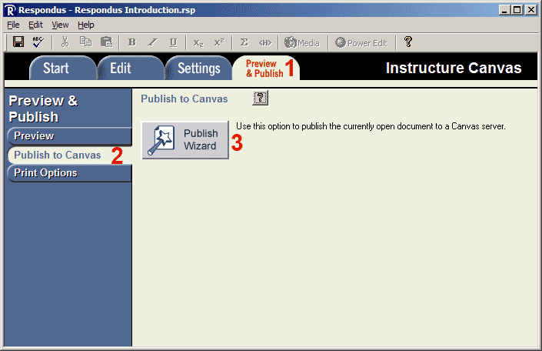Image resolution: width=542 pixels, height=351 pixels.
Task: Click the Respondus R title bar icon
Action: pyautogui.click(x=10, y=10)
